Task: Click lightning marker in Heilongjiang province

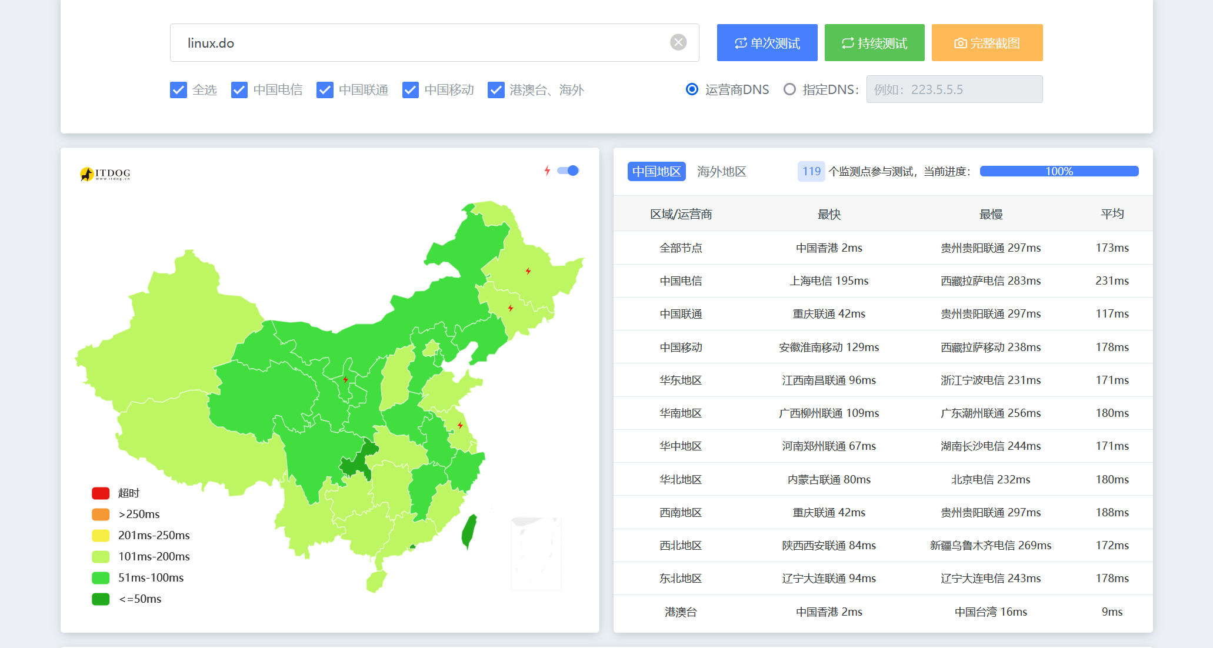Action: click(528, 271)
